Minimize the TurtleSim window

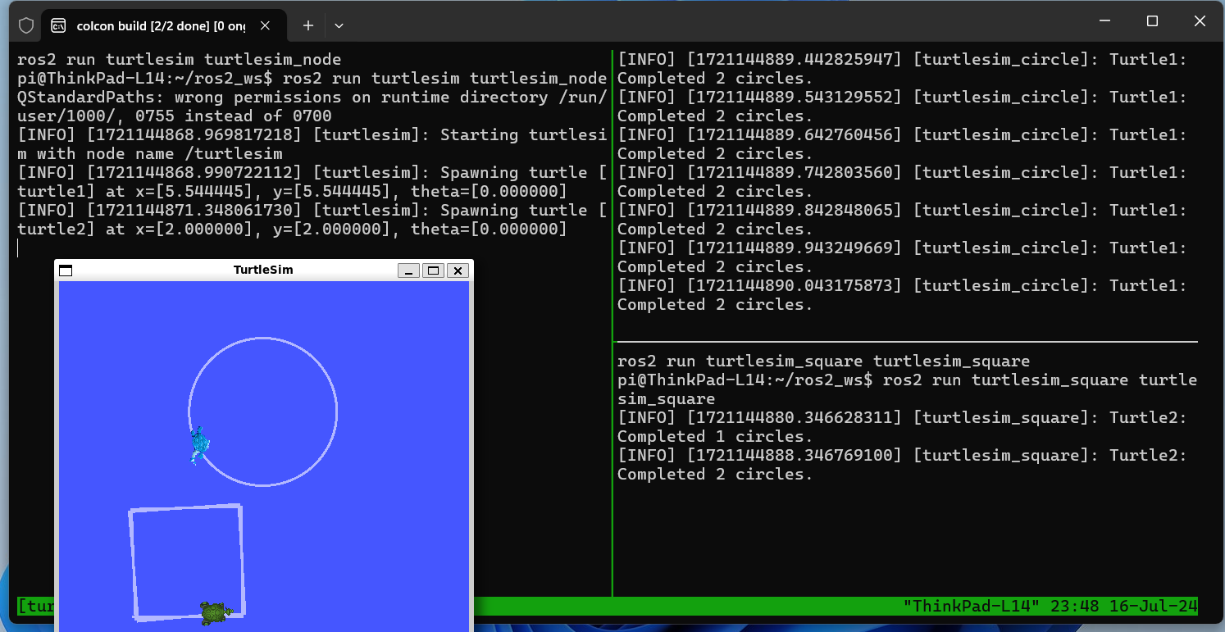click(408, 271)
